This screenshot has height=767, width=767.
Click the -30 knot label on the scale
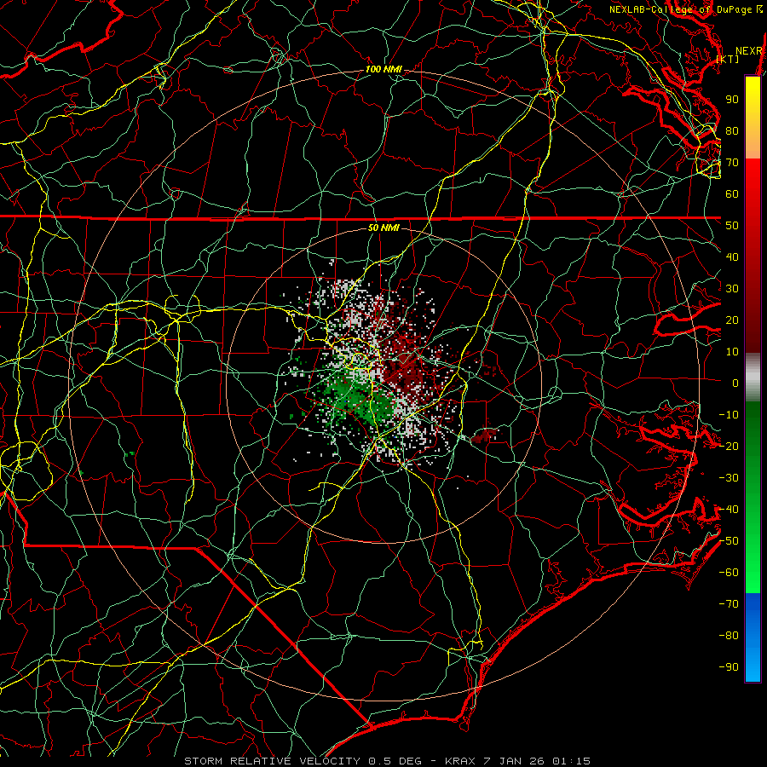tap(729, 478)
